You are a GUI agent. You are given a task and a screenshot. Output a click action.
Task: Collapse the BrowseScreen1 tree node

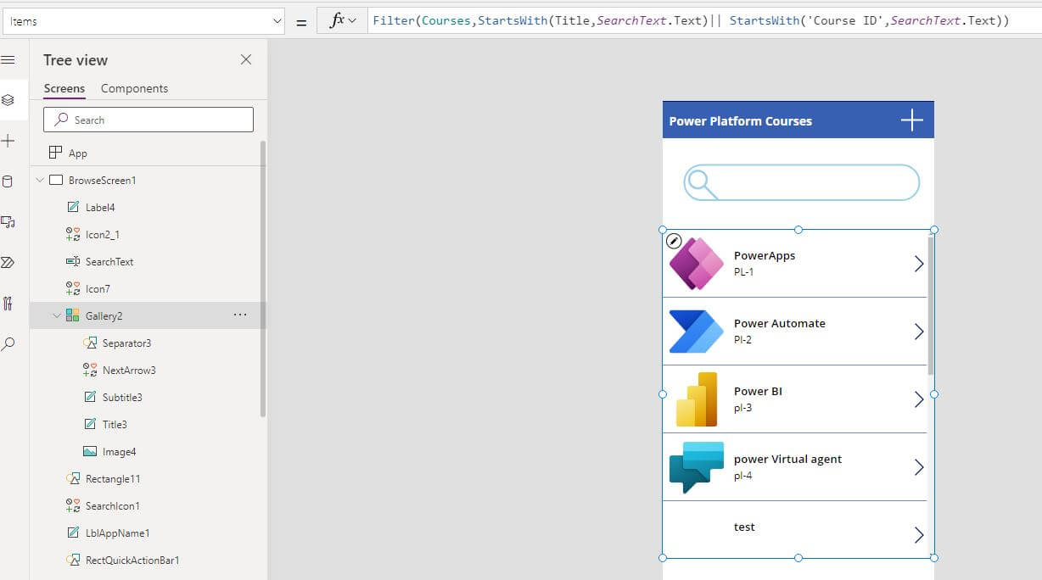(40, 181)
